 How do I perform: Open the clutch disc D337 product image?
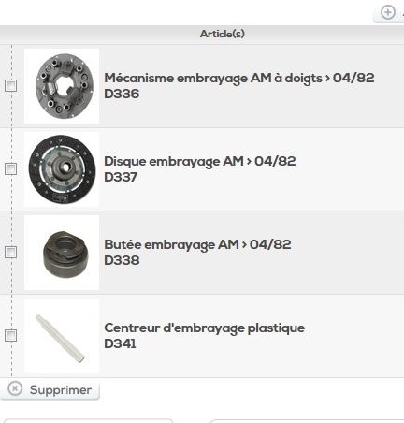tap(62, 169)
